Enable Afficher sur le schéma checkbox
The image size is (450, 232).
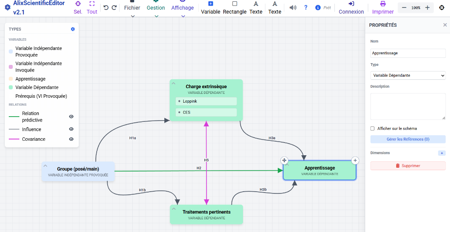click(x=373, y=128)
